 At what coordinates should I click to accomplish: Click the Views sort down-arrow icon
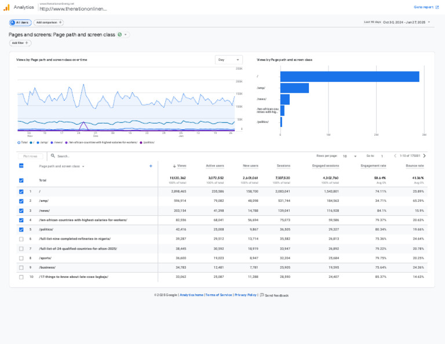(x=174, y=166)
